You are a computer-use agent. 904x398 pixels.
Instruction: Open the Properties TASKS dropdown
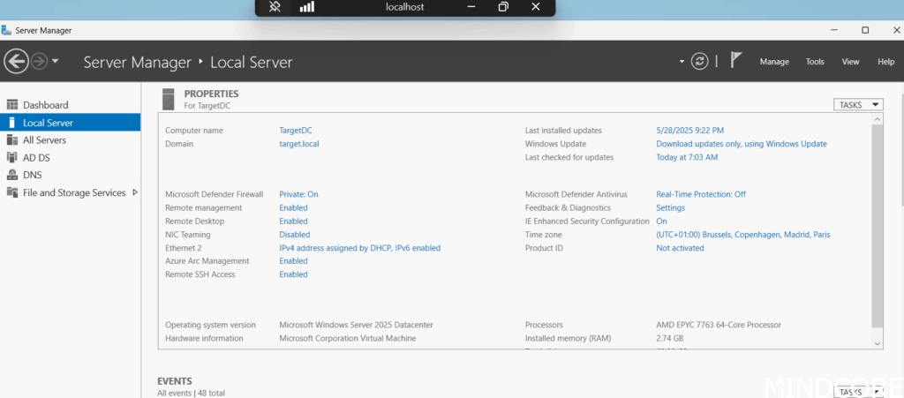858,105
